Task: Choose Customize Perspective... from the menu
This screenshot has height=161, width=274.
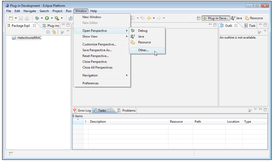Action: click(x=102, y=44)
